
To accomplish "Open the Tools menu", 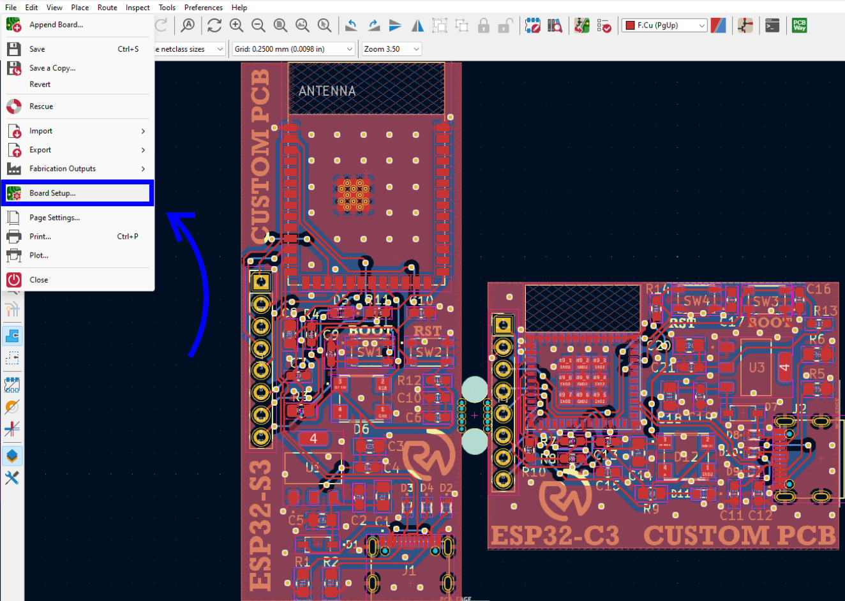I will (167, 8).
